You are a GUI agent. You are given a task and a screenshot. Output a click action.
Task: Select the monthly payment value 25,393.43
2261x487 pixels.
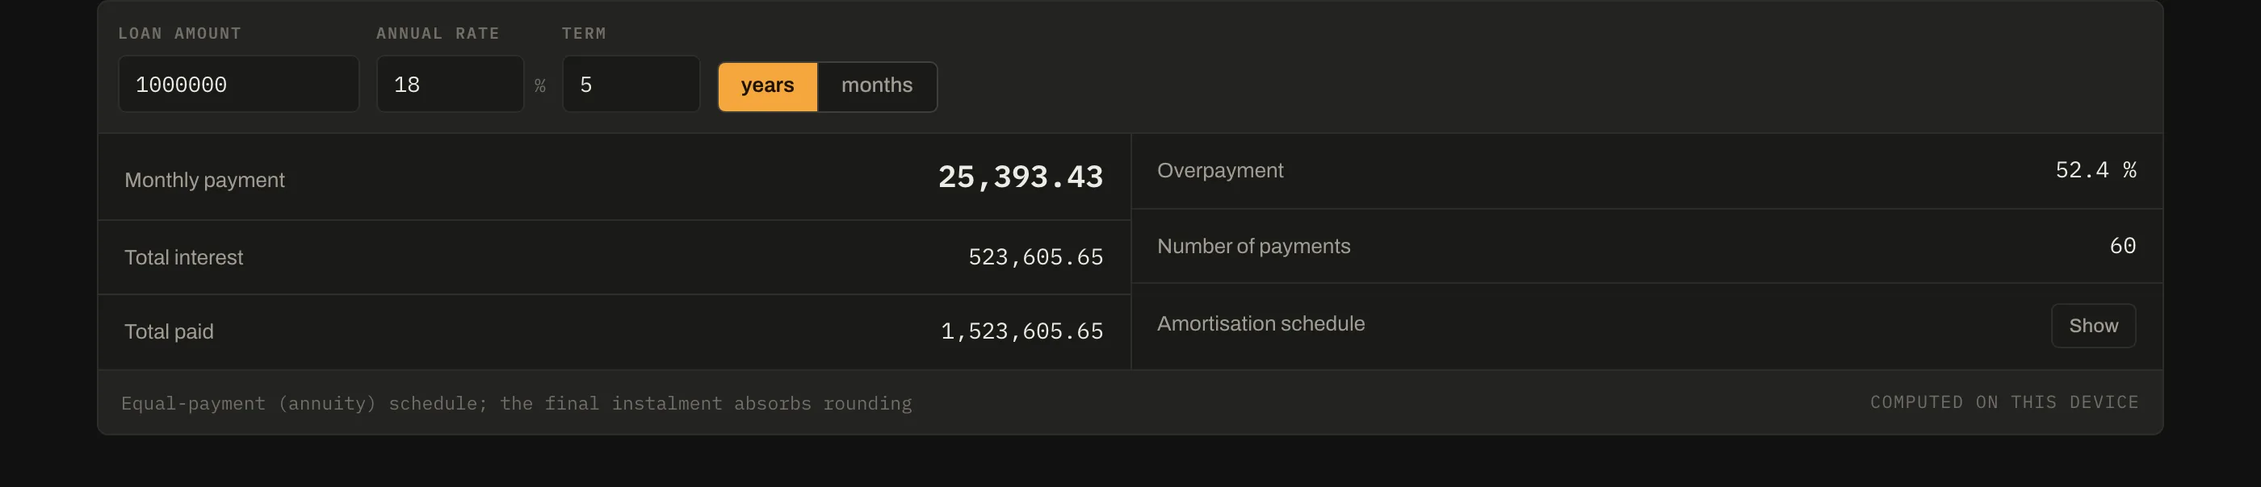tap(1020, 178)
